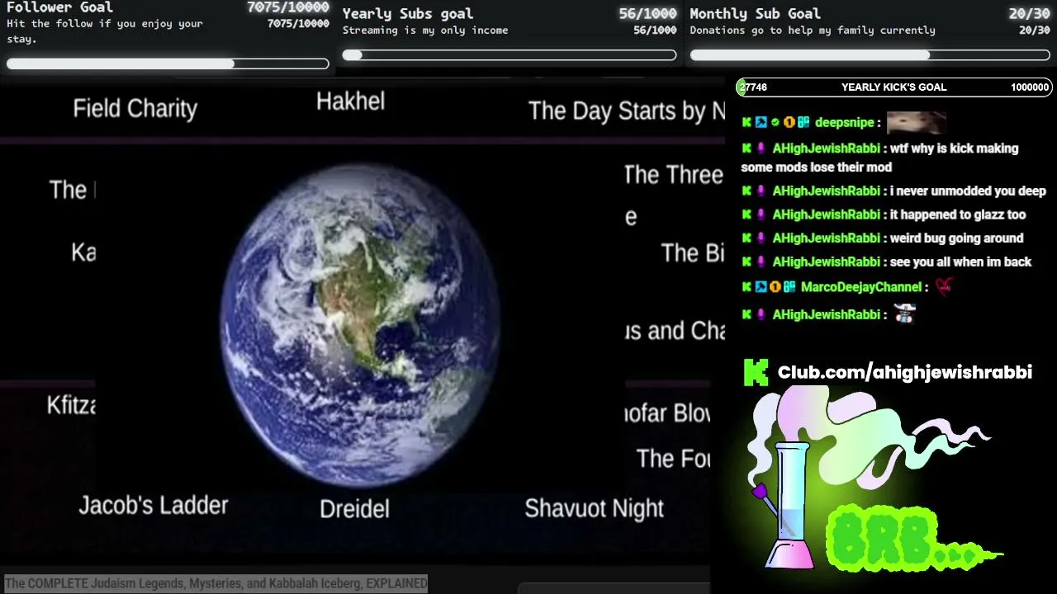Click the green BRB graffiti graphic
Viewport: 1057px width, 594px height.
[x=912, y=539]
